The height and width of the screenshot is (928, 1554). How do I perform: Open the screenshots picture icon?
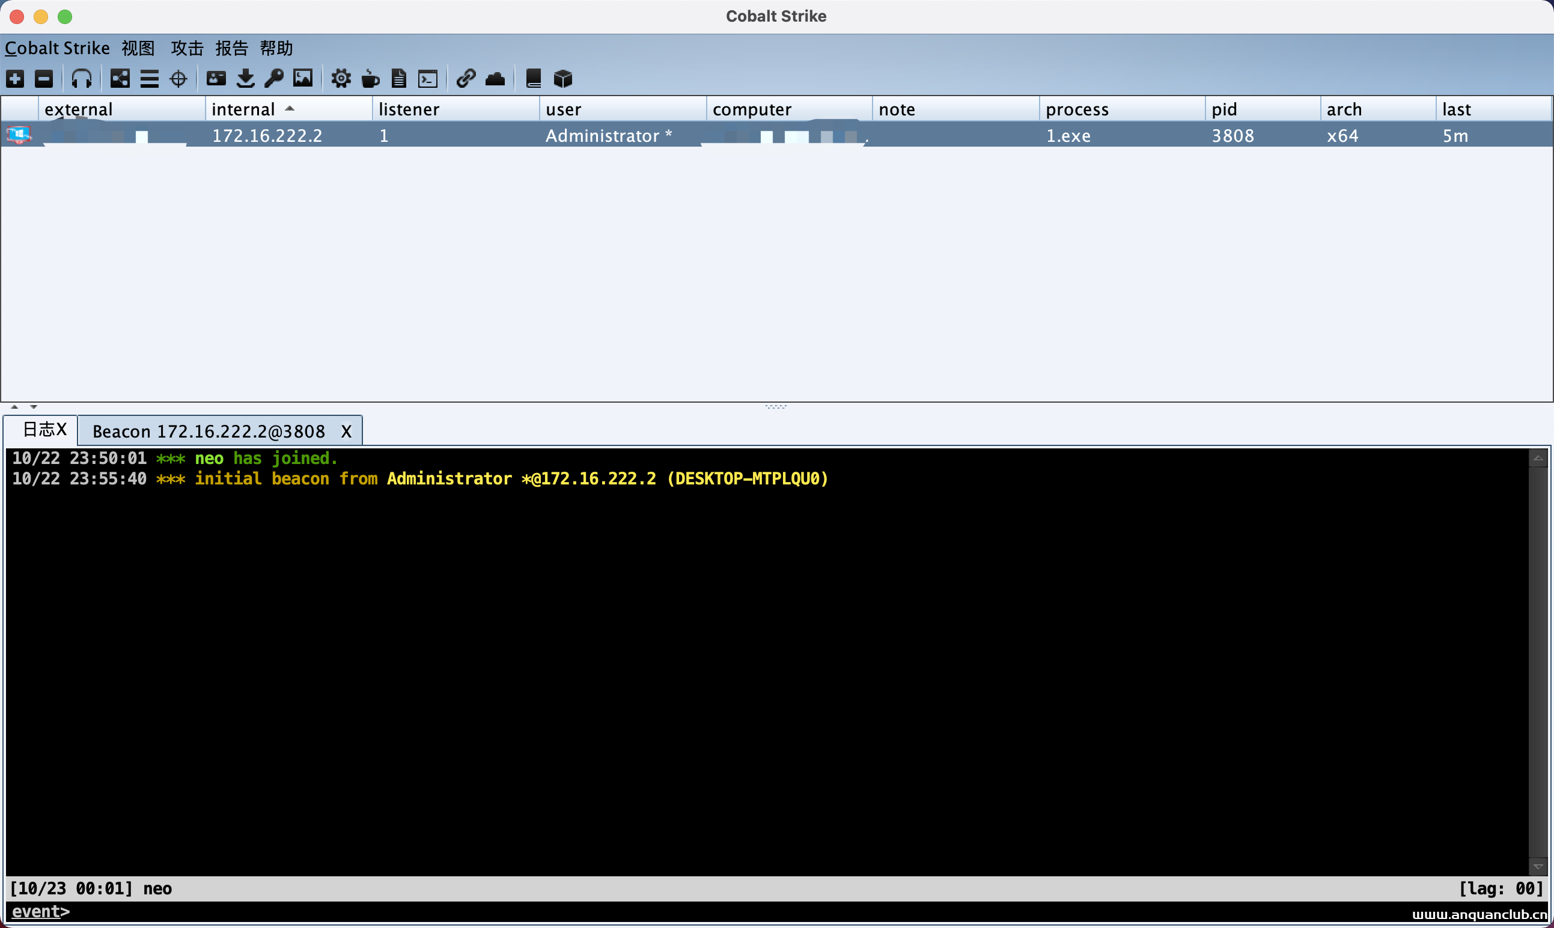(x=302, y=79)
